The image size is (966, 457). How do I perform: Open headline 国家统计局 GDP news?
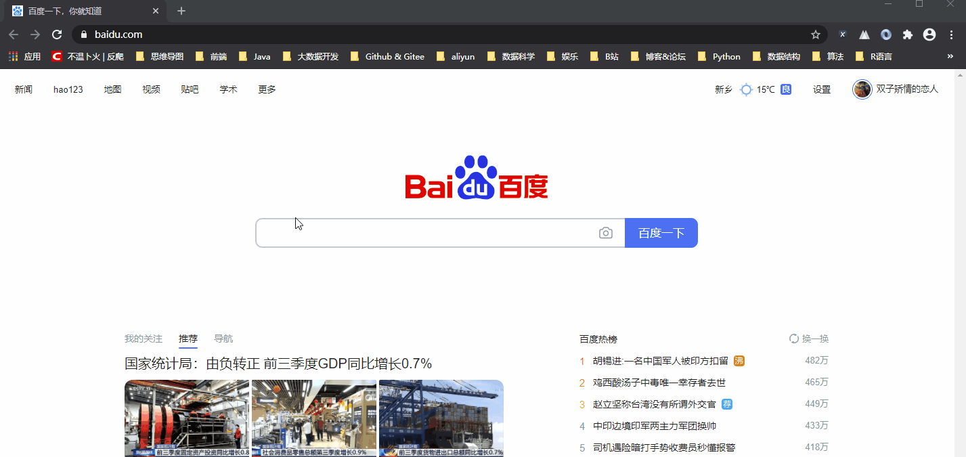click(278, 364)
